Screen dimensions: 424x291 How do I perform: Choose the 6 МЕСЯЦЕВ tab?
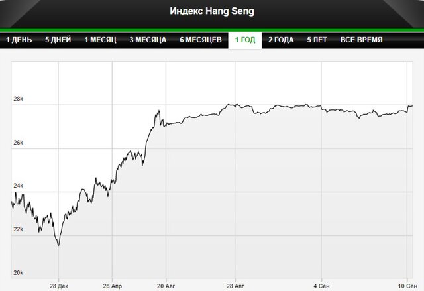point(201,40)
